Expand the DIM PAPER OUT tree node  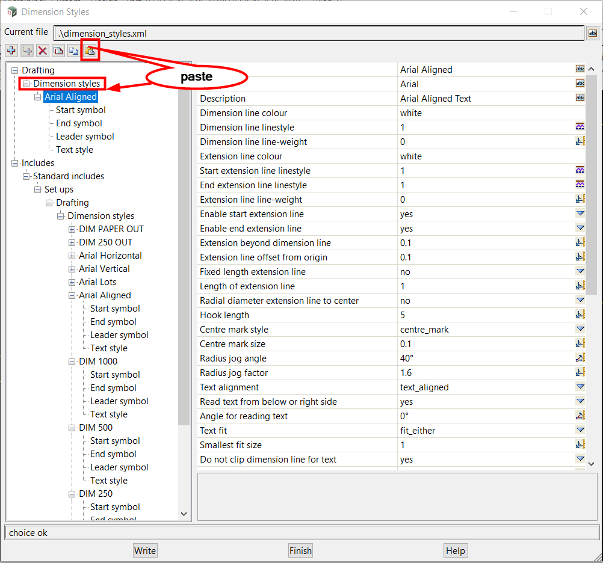click(x=72, y=229)
